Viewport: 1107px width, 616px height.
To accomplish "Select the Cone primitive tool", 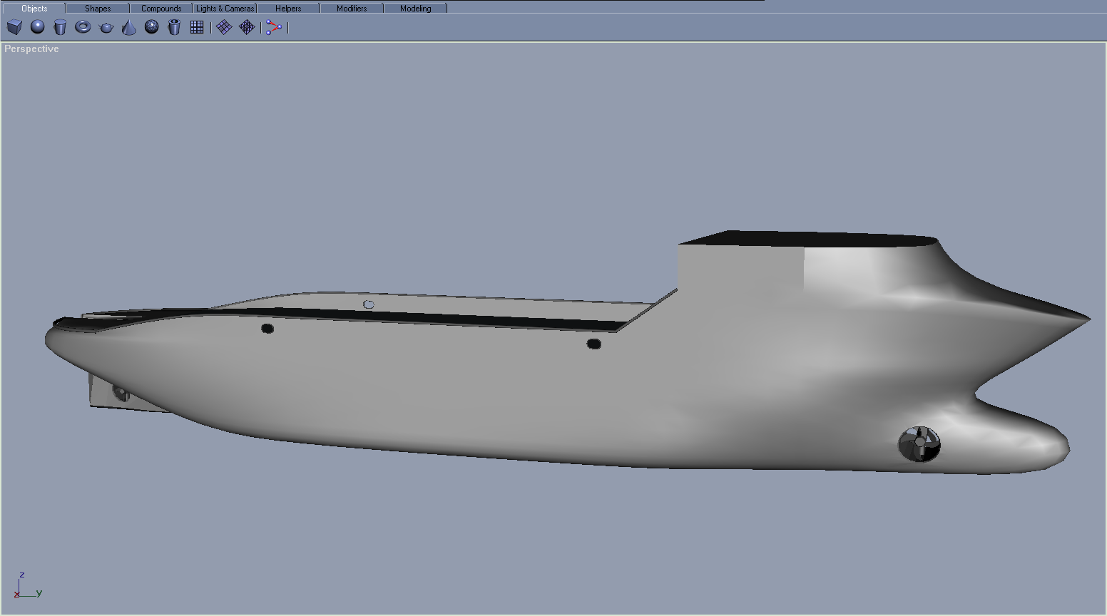I will pyautogui.click(x=128, y=27).
